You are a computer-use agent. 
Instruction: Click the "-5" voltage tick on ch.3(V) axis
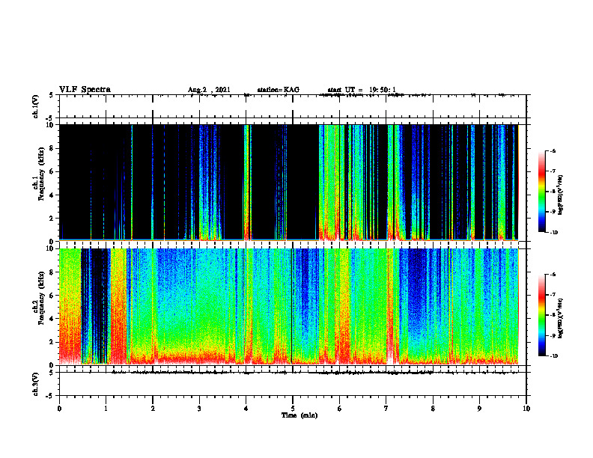(50, 396)
